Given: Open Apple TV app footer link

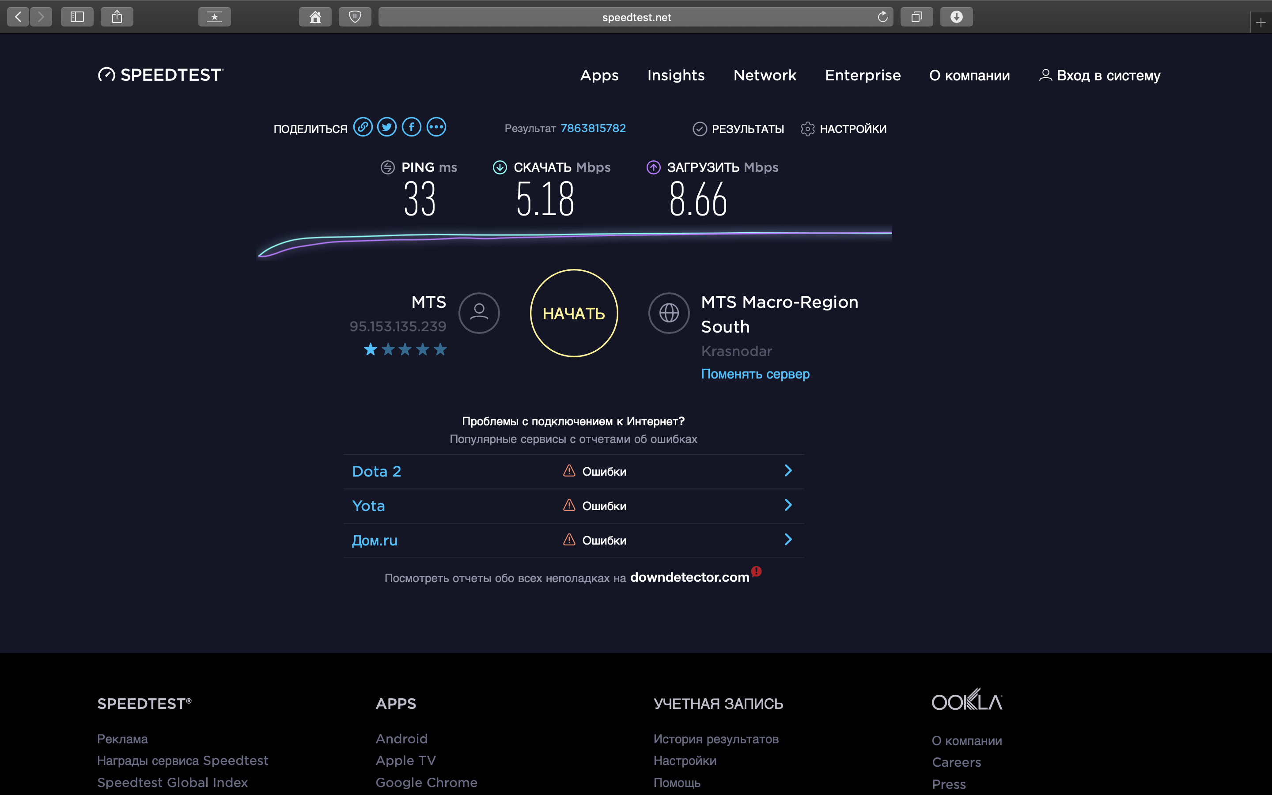Looking at the screenshot, I should click(x=406, y=761).
